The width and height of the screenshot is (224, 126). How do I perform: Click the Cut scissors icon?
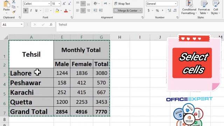(14, 2)
